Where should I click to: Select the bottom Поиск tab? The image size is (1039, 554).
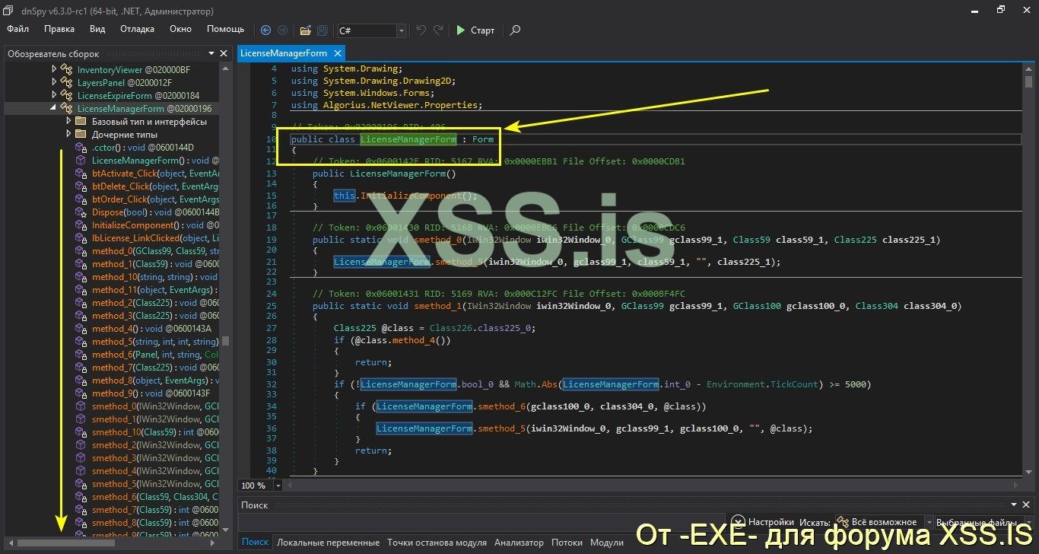point(256,543)
